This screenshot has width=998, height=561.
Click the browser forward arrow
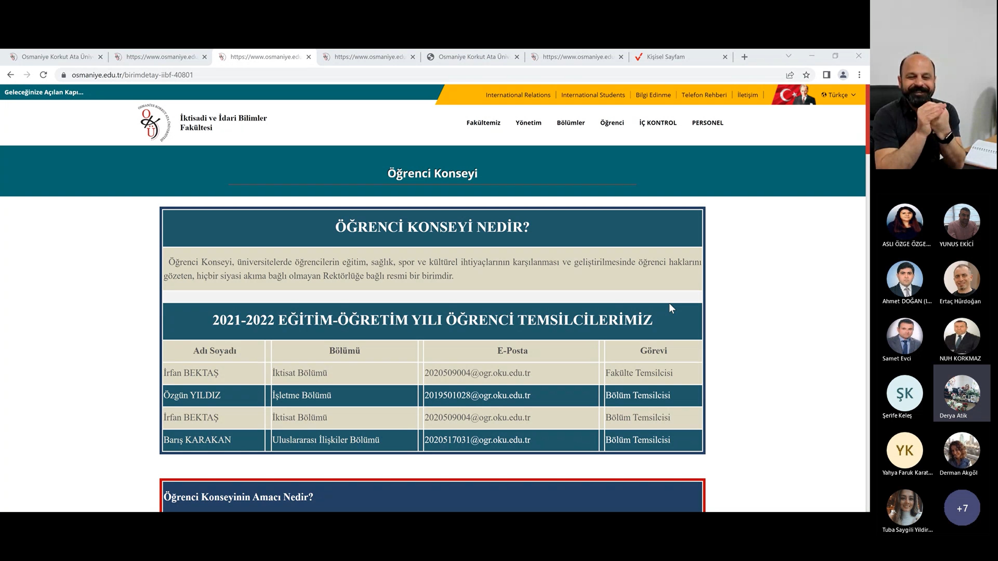[x=27, y=75]
